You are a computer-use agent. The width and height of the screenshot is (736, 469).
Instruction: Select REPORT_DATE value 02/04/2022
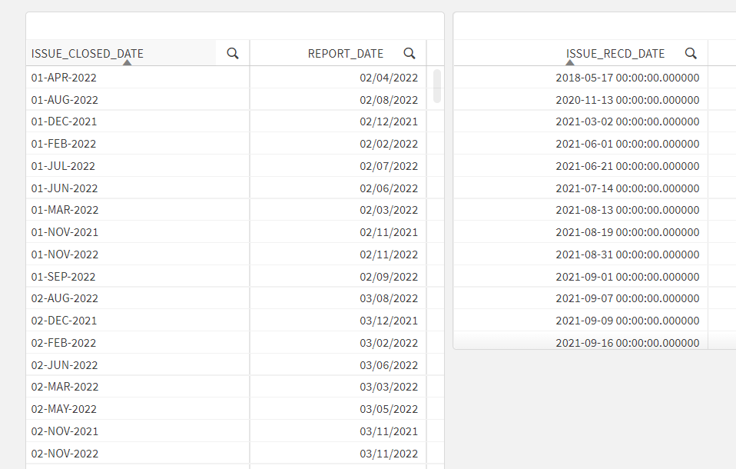[x=389, y=78]
